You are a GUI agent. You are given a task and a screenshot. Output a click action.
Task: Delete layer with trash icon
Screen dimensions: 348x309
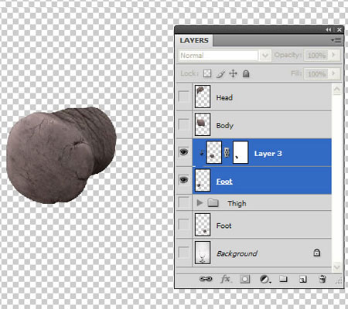(322, 279)
